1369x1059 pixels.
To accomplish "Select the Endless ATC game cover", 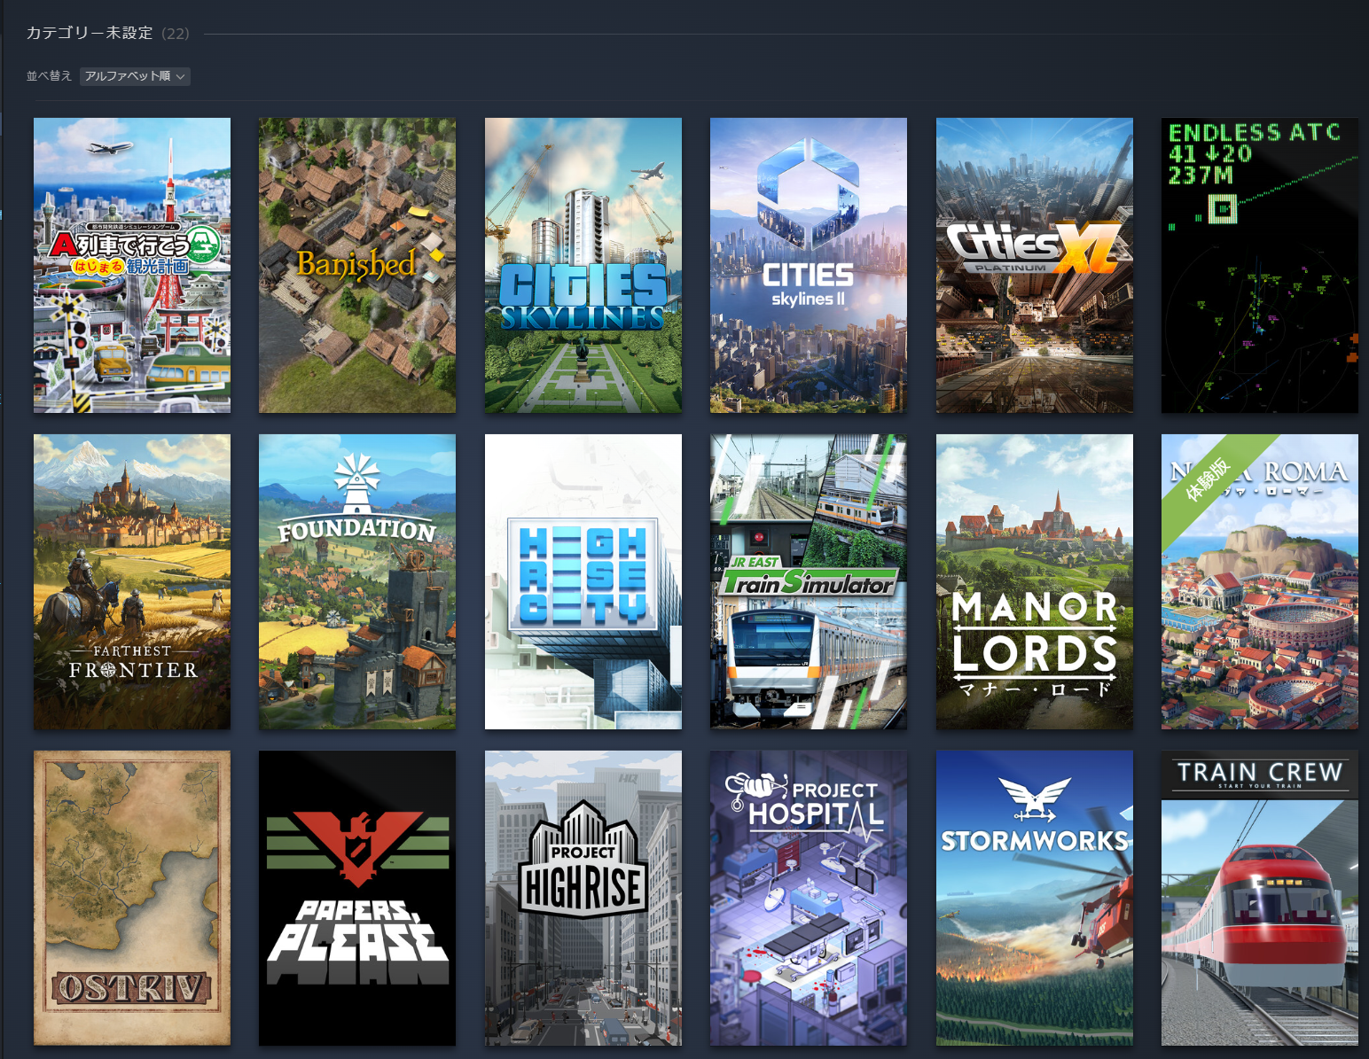I will point(1260,265).
